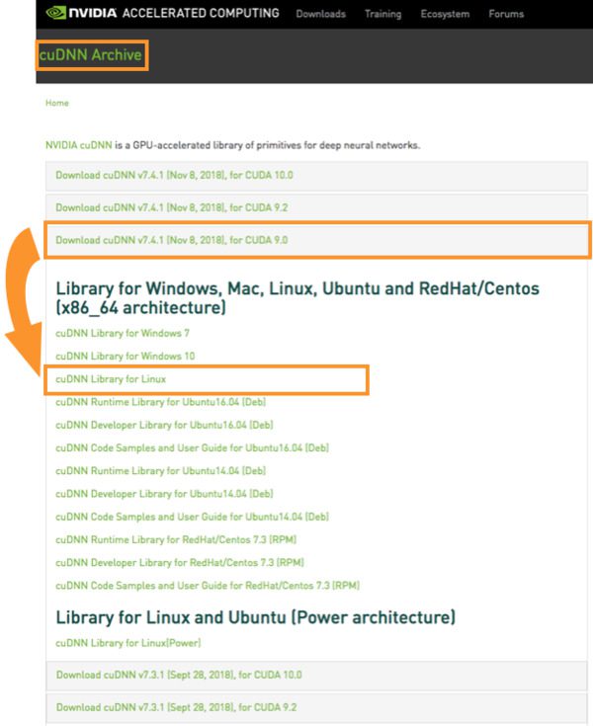Open the Training menu
This screenshot has height=726, width=593.
(x=382, y=14)
